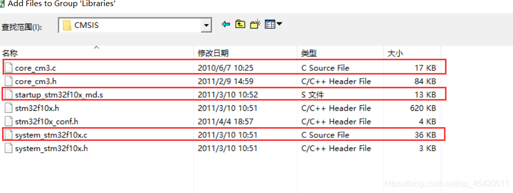This screenshot has height=193, width=513.
Task: Toggle sort direction via the header chevron
Action: [x=96, y=47]
